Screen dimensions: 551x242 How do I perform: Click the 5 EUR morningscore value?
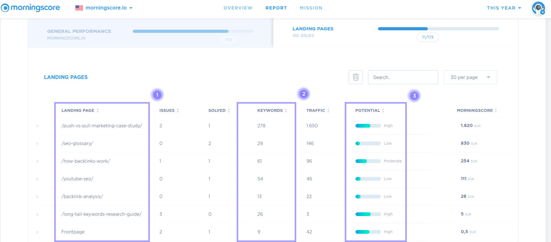(x=466, y=214)
